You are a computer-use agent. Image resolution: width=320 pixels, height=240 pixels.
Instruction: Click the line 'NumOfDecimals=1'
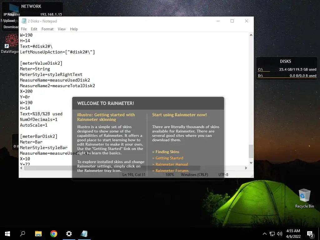point(38,119)
